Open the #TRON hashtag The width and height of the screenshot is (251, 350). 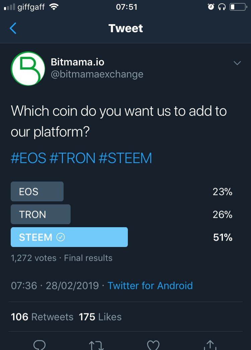(x=72, y=158)
